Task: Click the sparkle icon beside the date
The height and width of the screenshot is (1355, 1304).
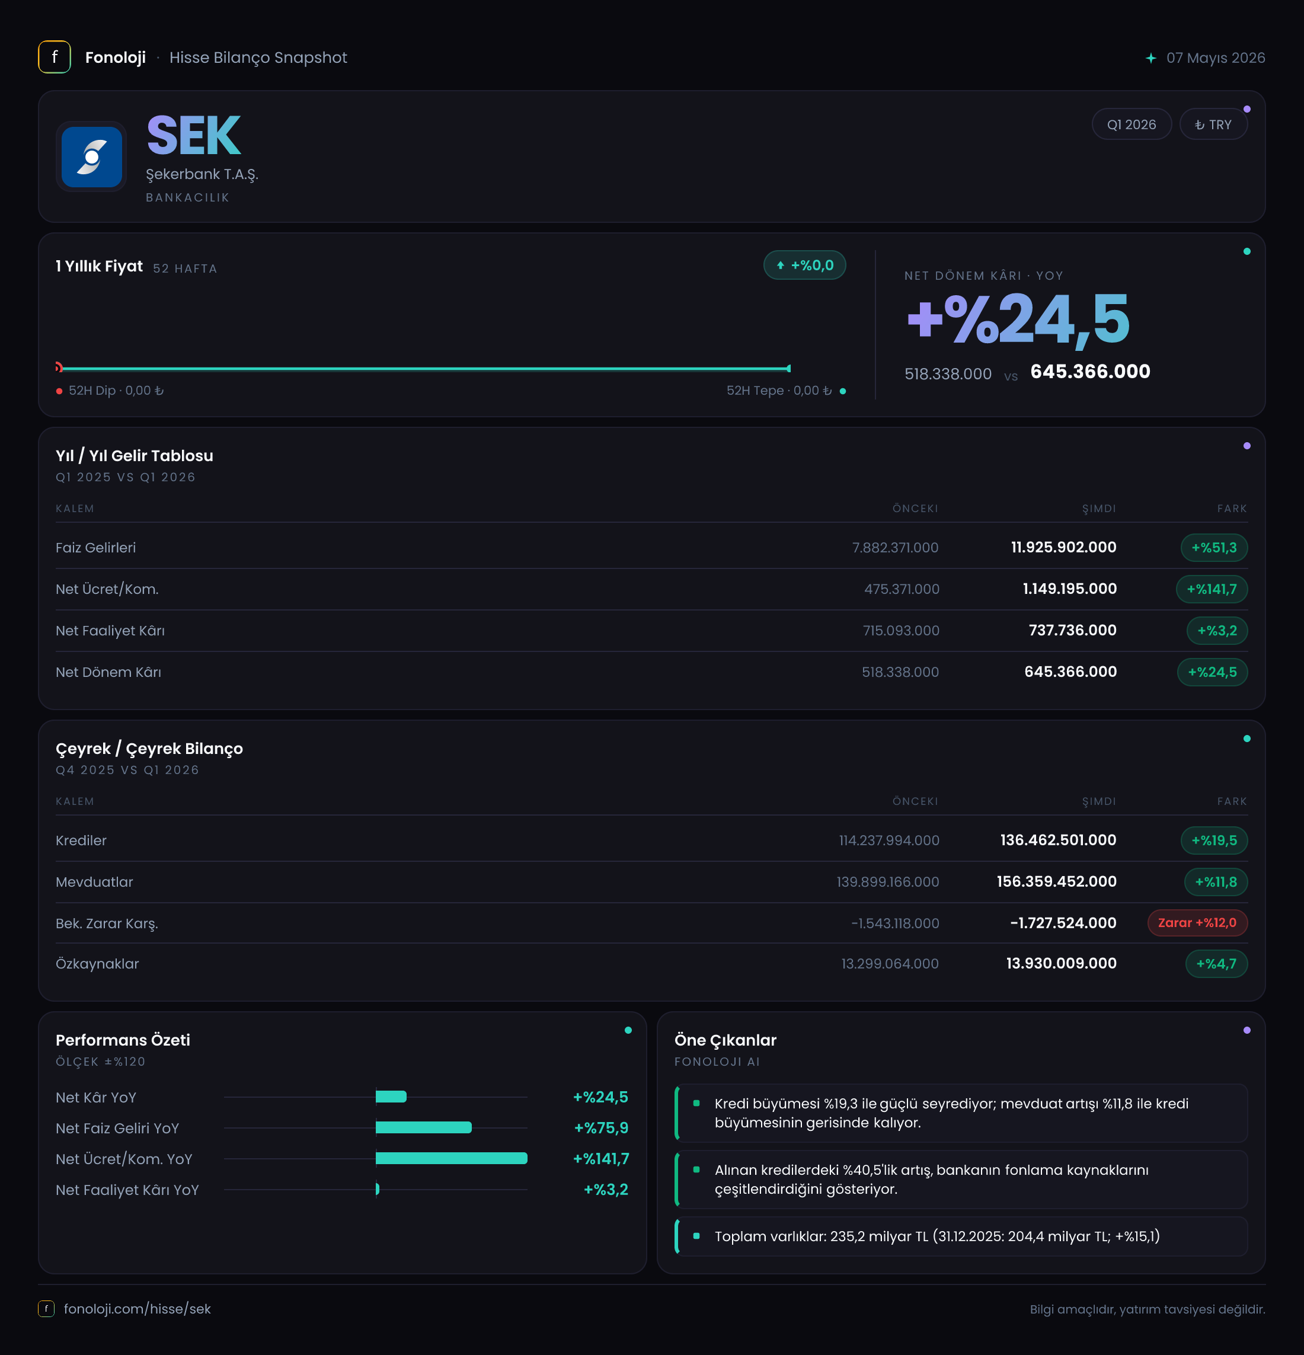Action: tap(1150, 58)
